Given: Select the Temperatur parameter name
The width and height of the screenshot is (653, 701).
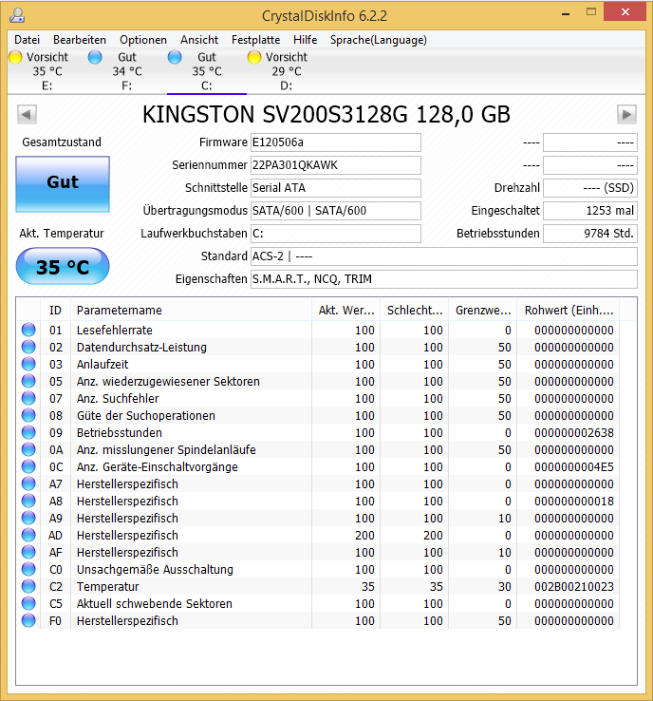Looking at the screenshot, I should point(107,587).
